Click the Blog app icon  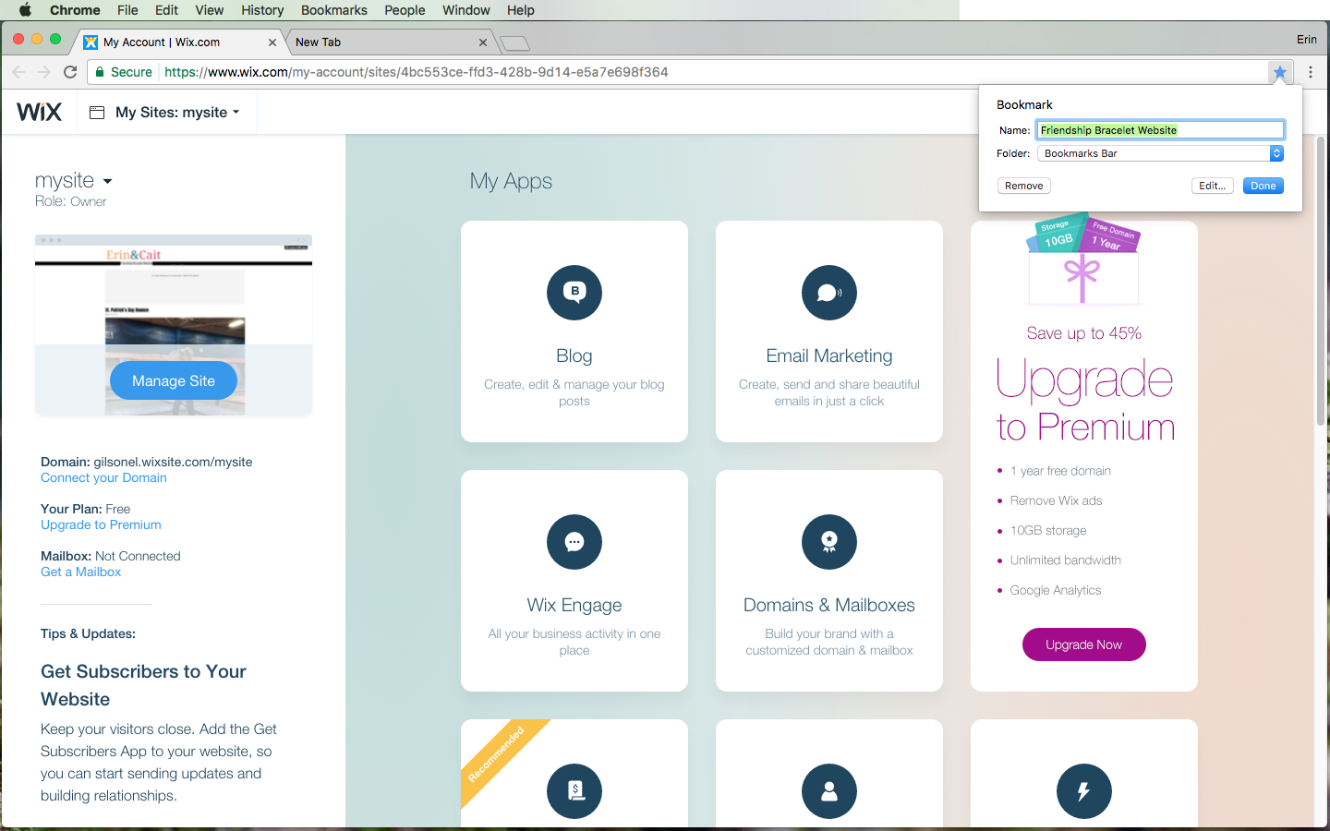pyautogui.click(x=574, y=293)
